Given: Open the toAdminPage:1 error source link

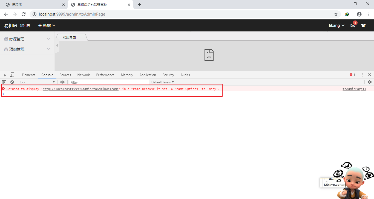Looking at the screenshot, I should pyautogui.click(x=354, y=89).
